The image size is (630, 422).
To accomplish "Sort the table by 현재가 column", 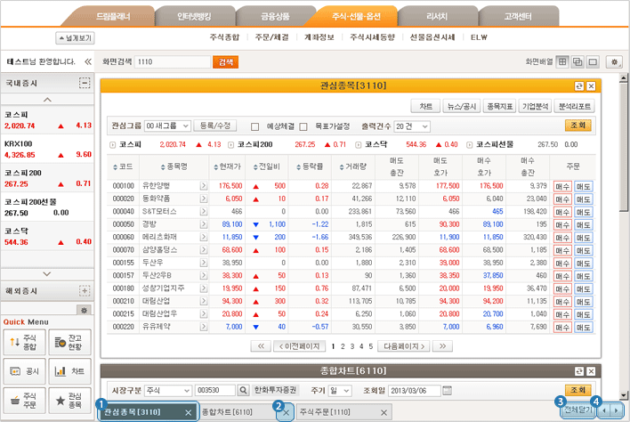I will 228,166.
